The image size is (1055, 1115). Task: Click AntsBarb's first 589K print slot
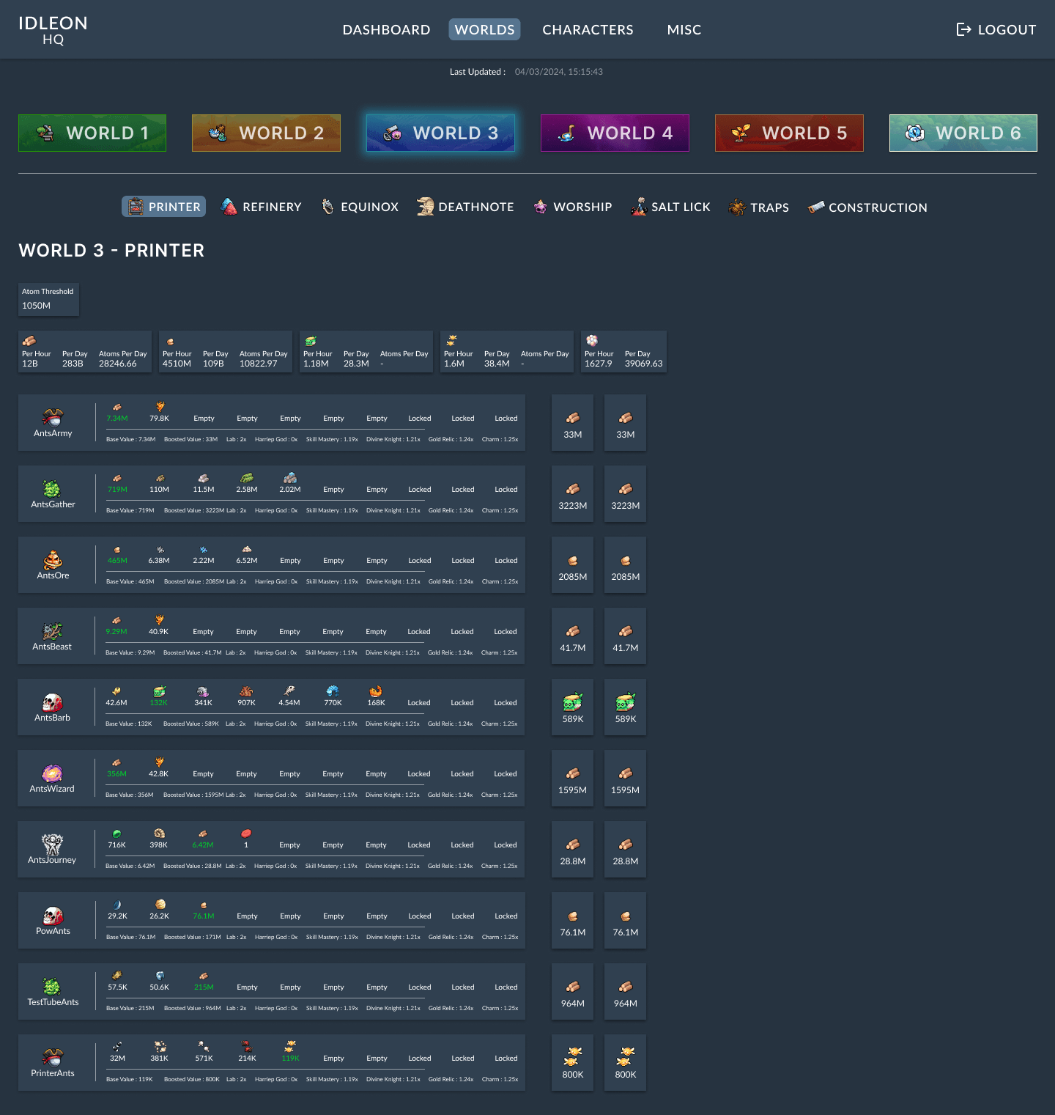pyautogui.click(x=573, y=707)
